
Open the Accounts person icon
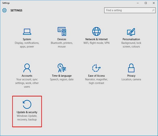[x=27, y=68]
